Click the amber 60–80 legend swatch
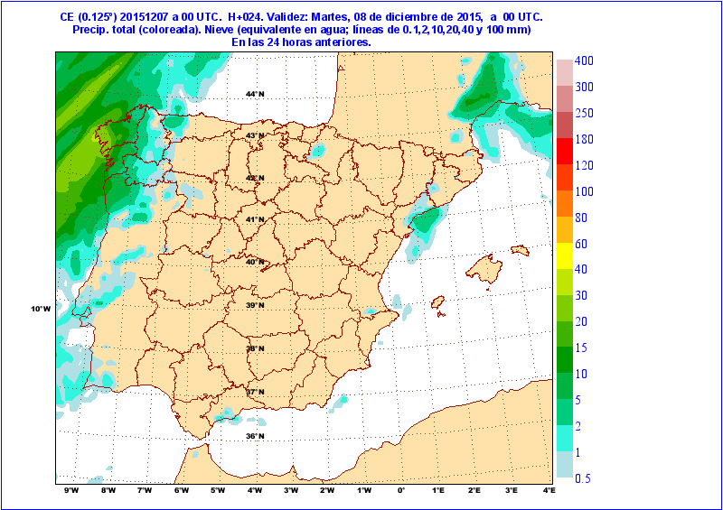The height and width of the screenshot is (510, 723). (x=565, y=229)
